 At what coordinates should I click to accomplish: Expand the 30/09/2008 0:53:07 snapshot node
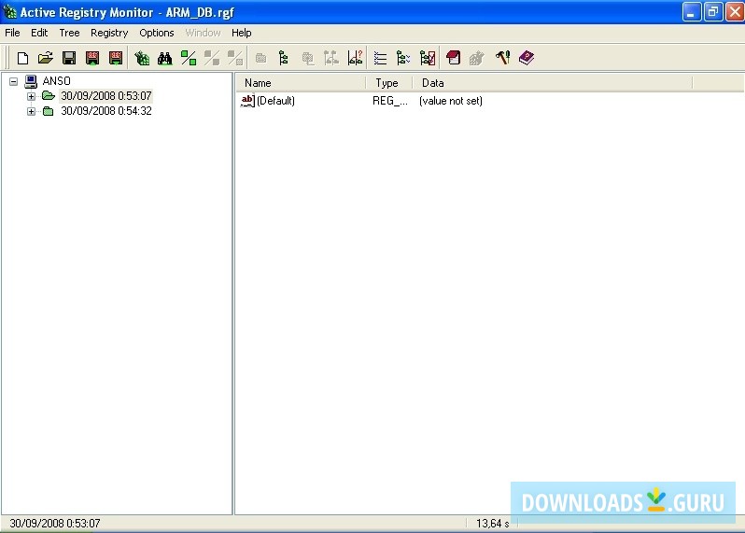[32, 96]
